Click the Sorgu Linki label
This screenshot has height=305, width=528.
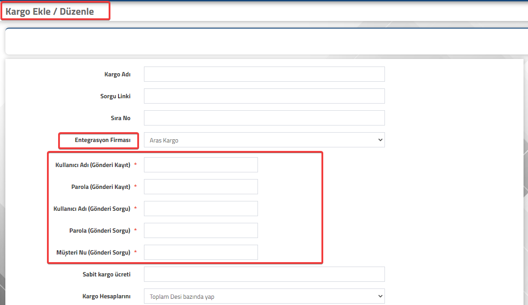coord(115,96)
